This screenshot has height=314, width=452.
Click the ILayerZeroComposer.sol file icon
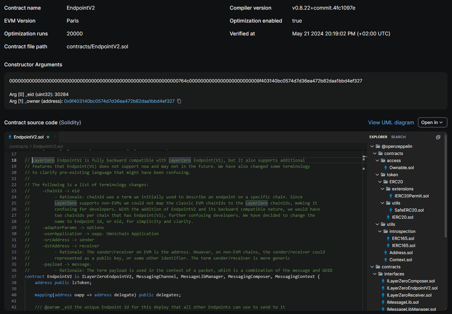click(383, 281)
